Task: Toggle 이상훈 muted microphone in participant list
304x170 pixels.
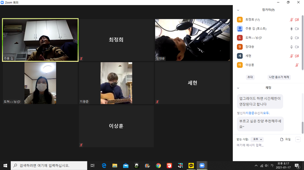Action: coord(297,65)
